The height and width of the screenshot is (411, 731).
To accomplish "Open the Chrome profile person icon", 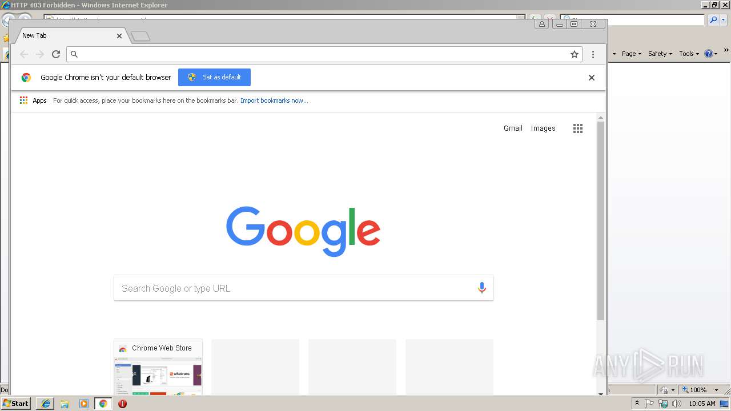I will [x=542, y=24].
